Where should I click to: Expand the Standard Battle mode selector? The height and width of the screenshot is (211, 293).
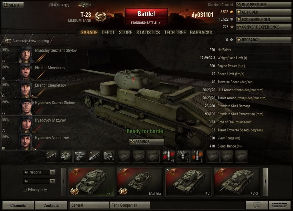pyautogui.click(x=146, y=23)
